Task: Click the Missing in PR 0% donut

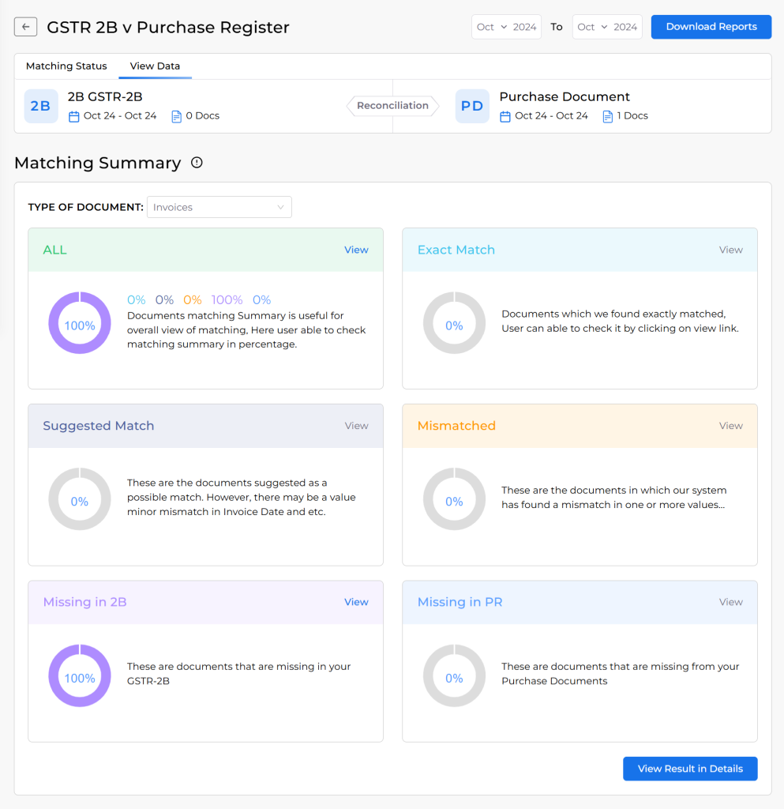Action: pos(454,675)
